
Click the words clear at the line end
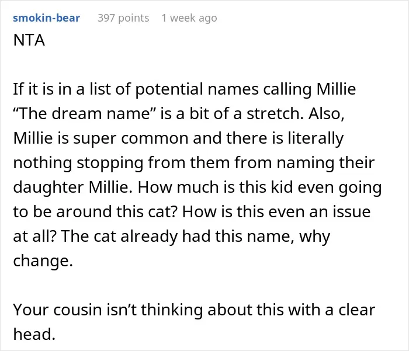coord(357,310)
